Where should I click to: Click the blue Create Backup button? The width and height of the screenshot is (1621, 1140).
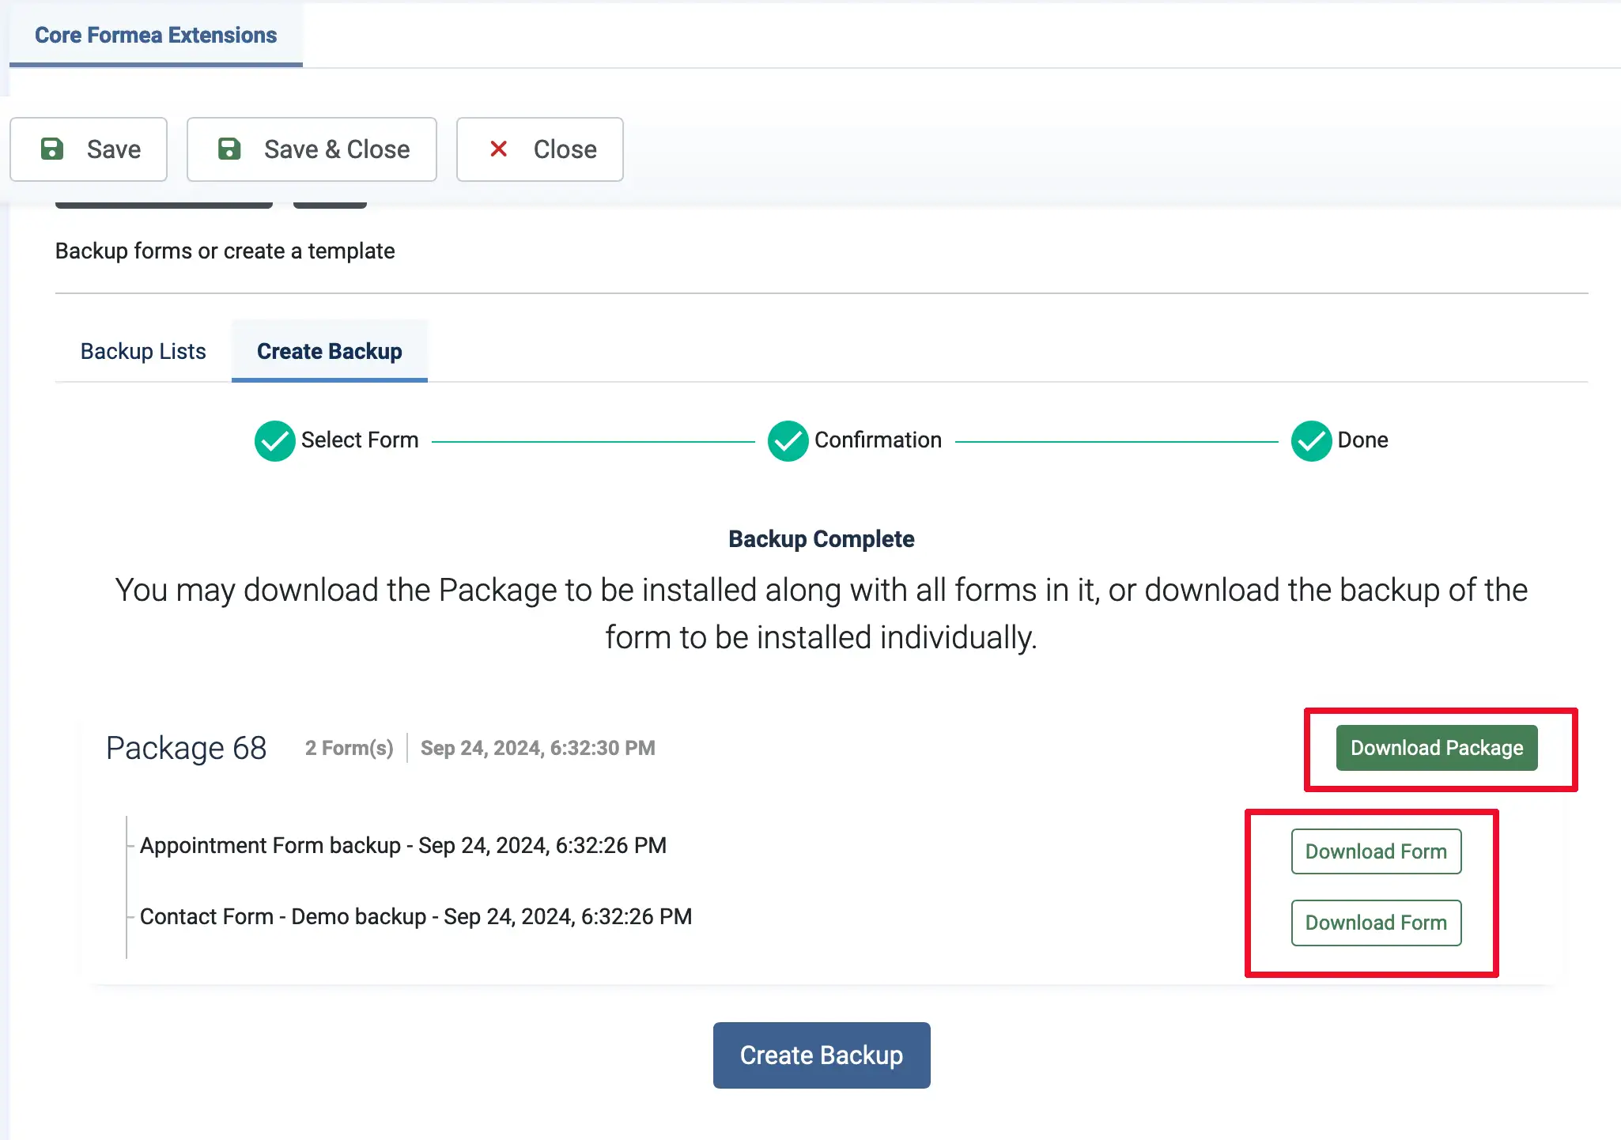pyautogui.click(x=821, y=1055)
